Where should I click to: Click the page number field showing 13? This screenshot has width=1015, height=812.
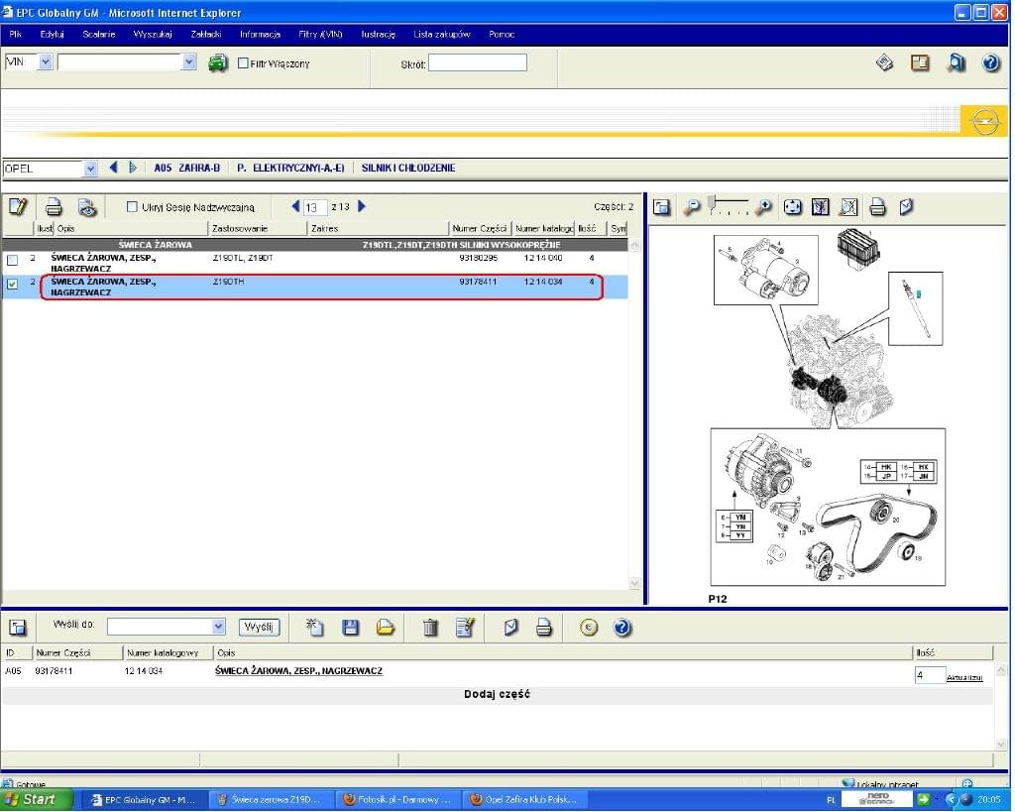point(314,207)
